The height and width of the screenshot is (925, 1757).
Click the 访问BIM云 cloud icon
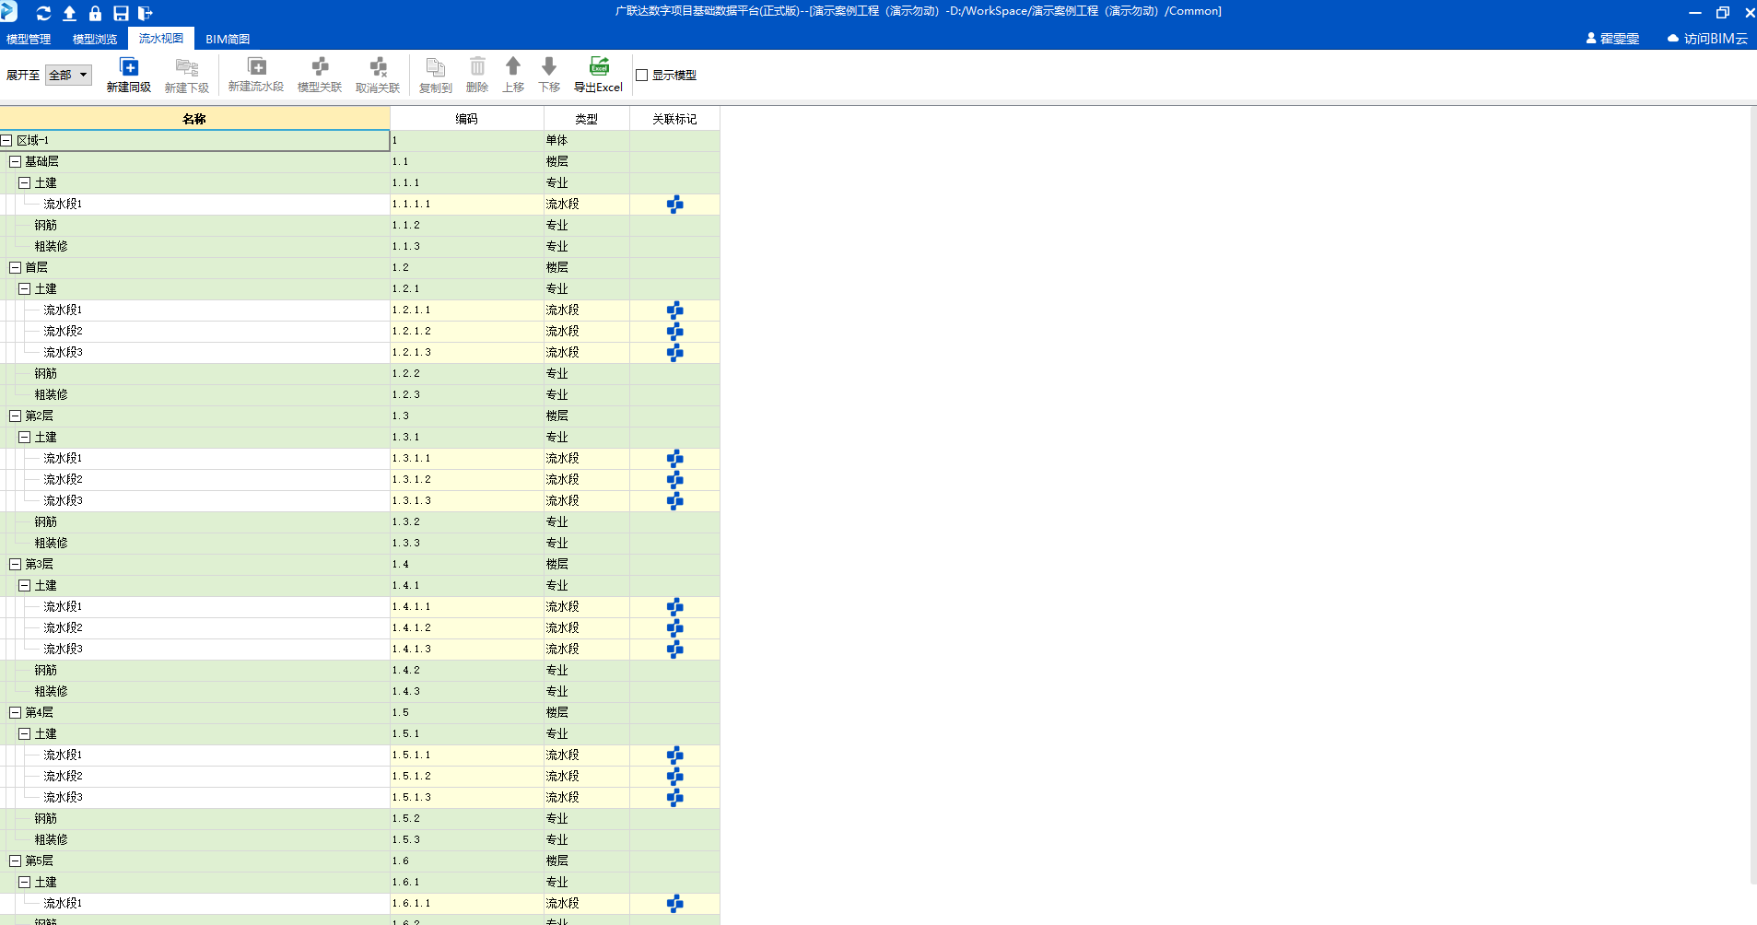click(x=1673, y=39)
